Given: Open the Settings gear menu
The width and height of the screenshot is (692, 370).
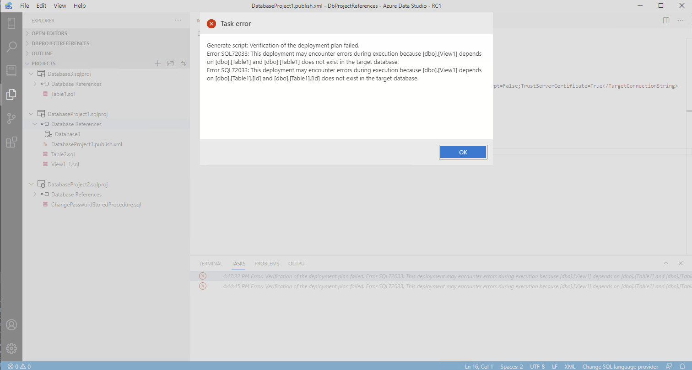Looking at the screenshot, I should click(x=11, y=348).
